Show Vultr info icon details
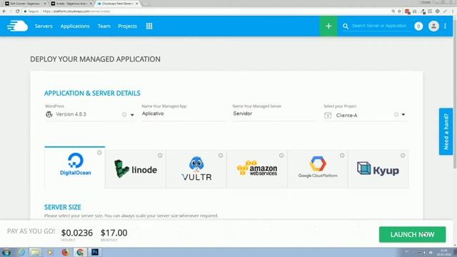 coord(221,156)
